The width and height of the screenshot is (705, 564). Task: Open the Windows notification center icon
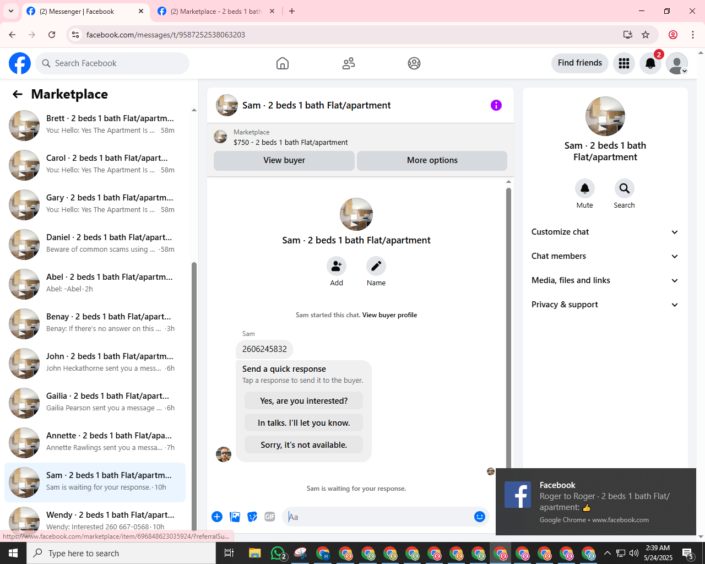pos(688,553)
